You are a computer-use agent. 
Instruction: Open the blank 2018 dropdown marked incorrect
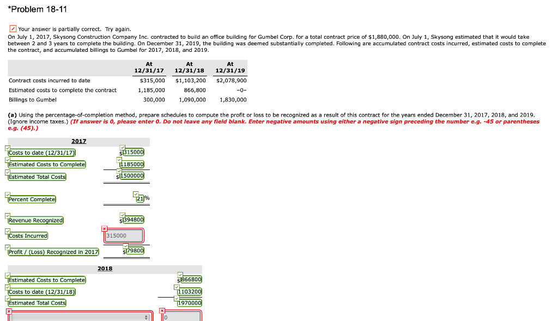point(80,317)
